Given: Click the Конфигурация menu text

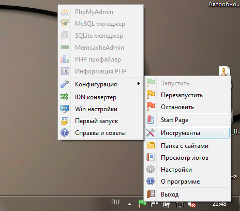Looking at the screenshot, I should click(96, 84).
